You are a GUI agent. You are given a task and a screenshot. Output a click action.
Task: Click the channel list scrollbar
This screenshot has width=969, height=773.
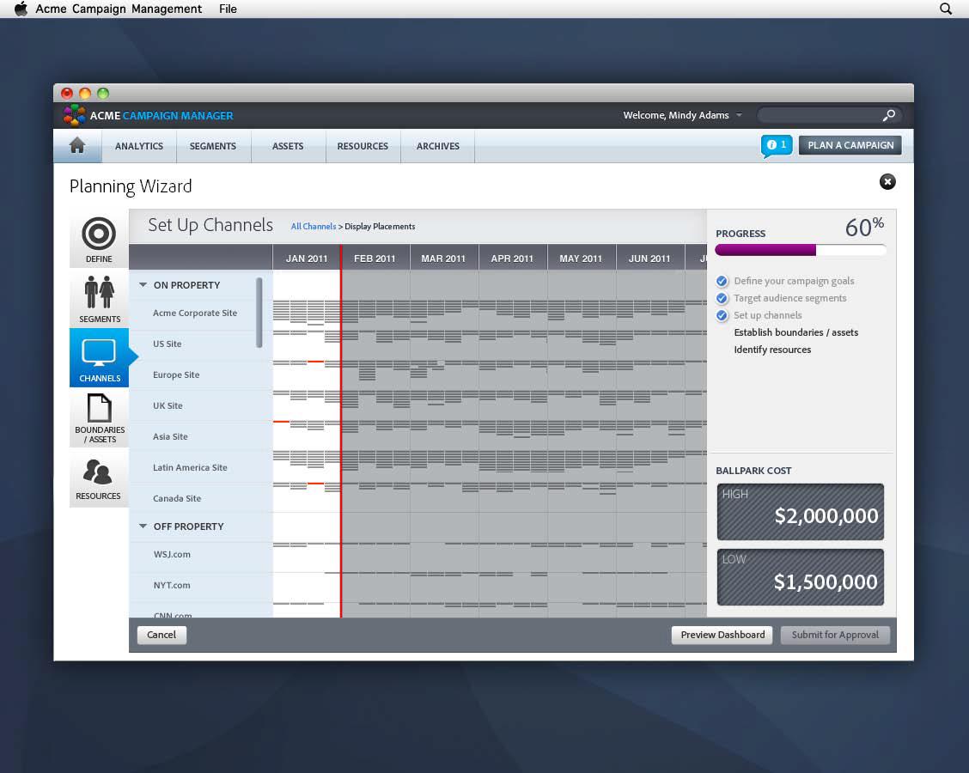pos(259,313)
